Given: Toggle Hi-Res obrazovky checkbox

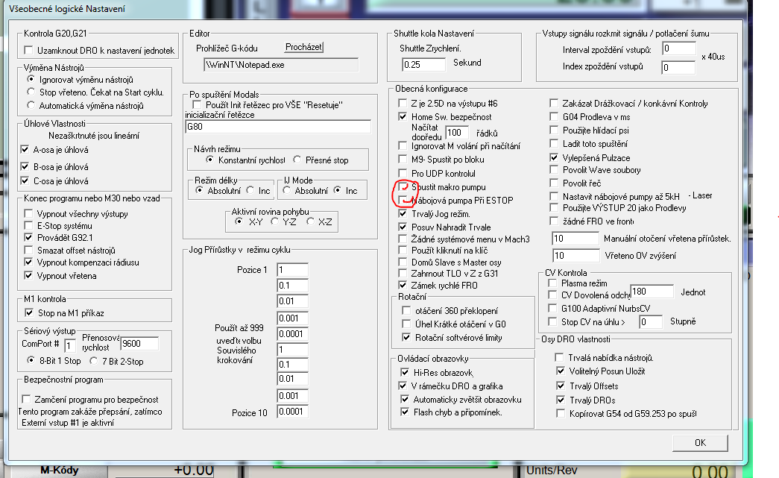Looking at the screenshot, I should pyautogui.click(x=405, y=372).
